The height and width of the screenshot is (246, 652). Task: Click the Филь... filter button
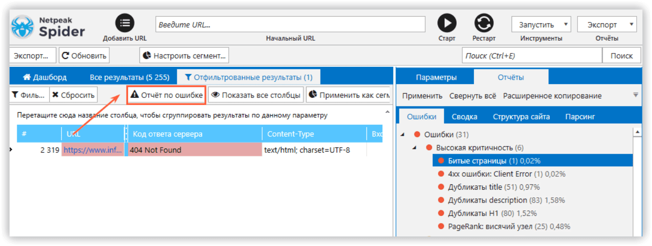coord(29,95)
